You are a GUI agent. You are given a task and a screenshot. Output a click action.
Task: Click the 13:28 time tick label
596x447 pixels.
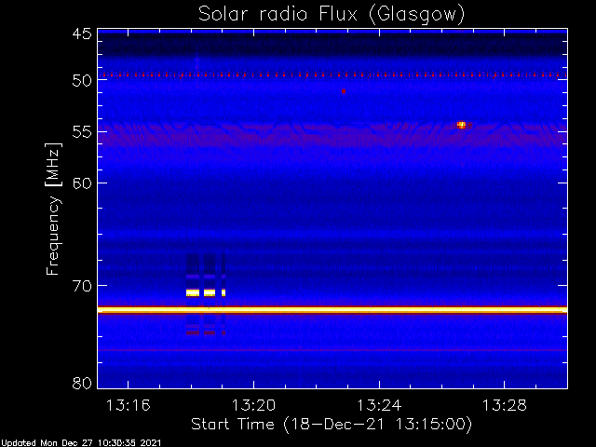tap(505, 405)
